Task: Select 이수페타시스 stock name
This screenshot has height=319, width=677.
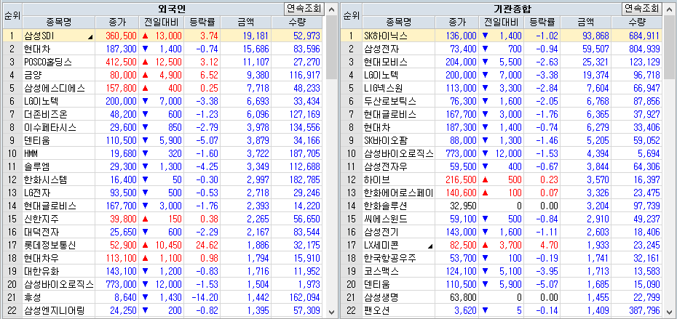Action: click(50, 128)
